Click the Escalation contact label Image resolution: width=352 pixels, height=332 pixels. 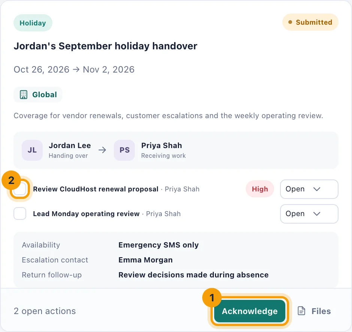(55, 260)
